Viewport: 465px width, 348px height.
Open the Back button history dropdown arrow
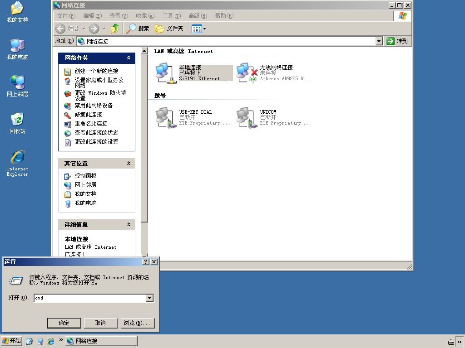[84, 29]
